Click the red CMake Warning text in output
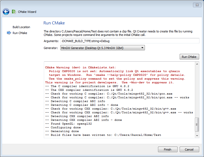 click(x=81, y=68)
